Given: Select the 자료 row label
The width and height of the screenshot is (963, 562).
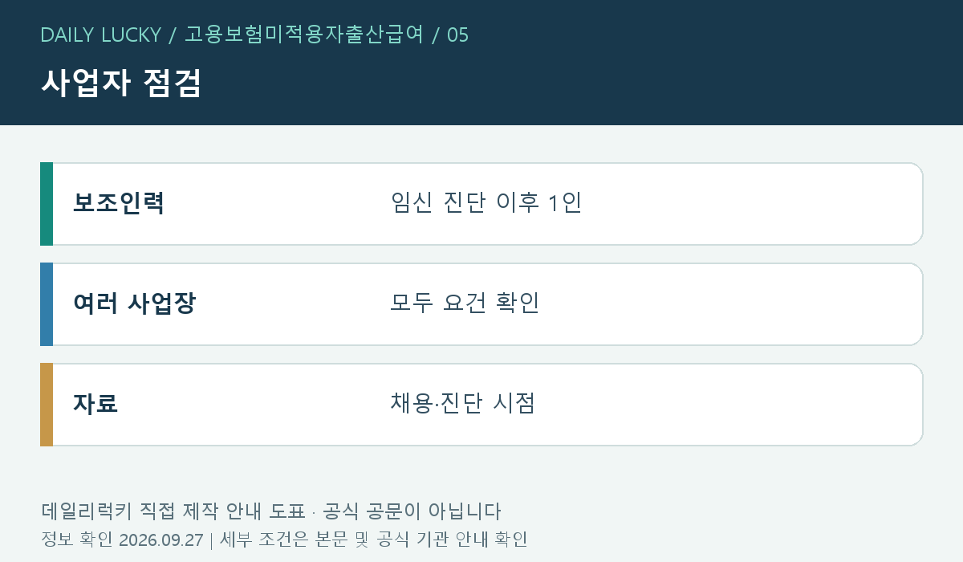Looking at the screenshot, I should pos(95,404).
